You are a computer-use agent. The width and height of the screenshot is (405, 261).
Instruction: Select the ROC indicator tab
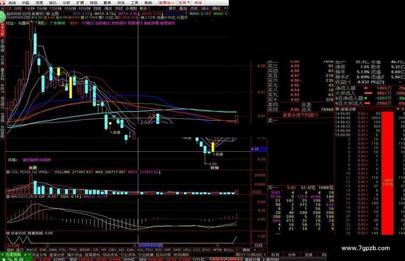point(206,250)
